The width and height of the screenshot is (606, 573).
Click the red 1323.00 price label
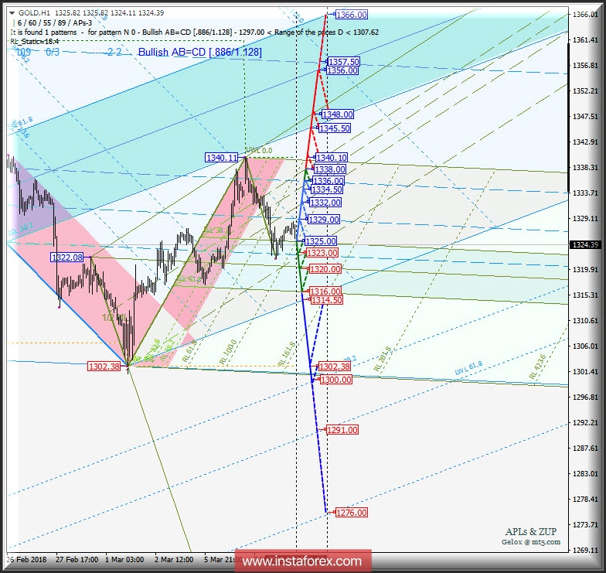tap(322, 253)
